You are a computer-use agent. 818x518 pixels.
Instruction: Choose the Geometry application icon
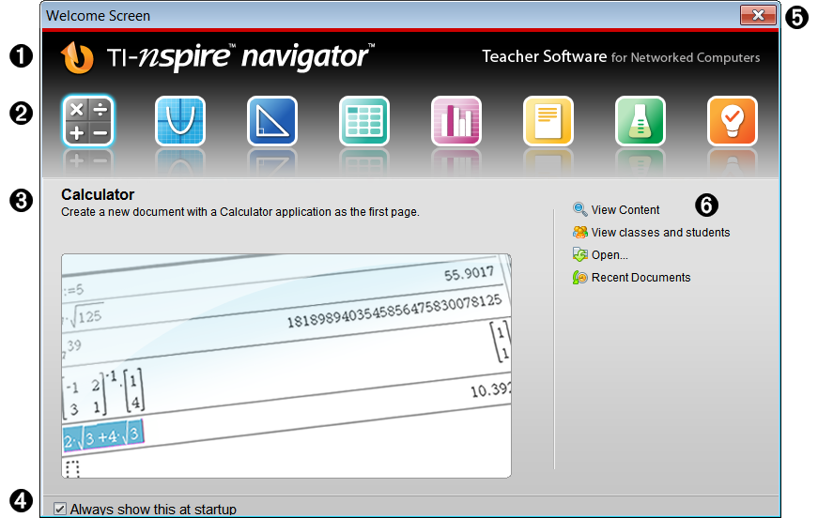point(271,122)
